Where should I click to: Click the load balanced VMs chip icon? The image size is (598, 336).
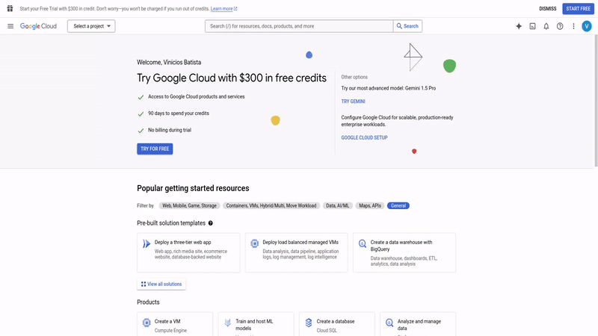254,243
